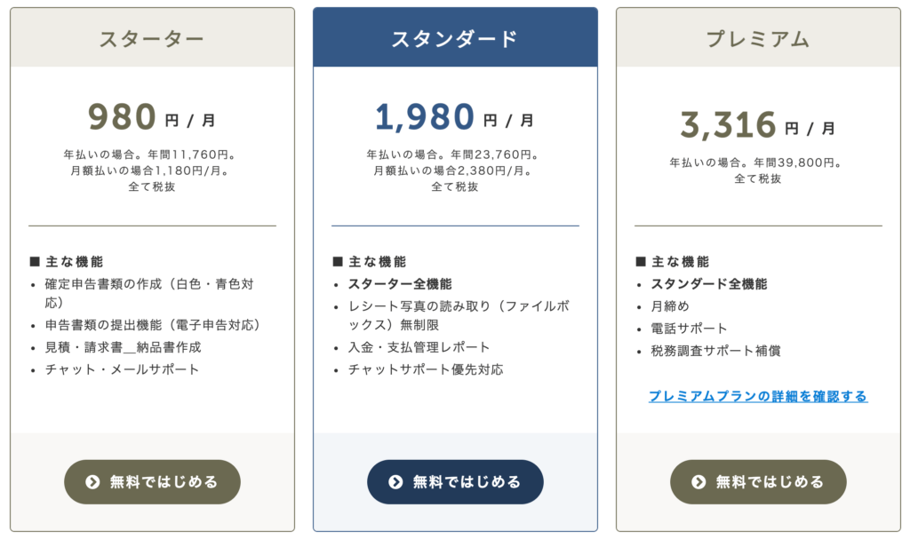This screenshot has width=910, height=539.
Task: Click the プレミアム plan 無料ではじめる button
Action: 758,481
